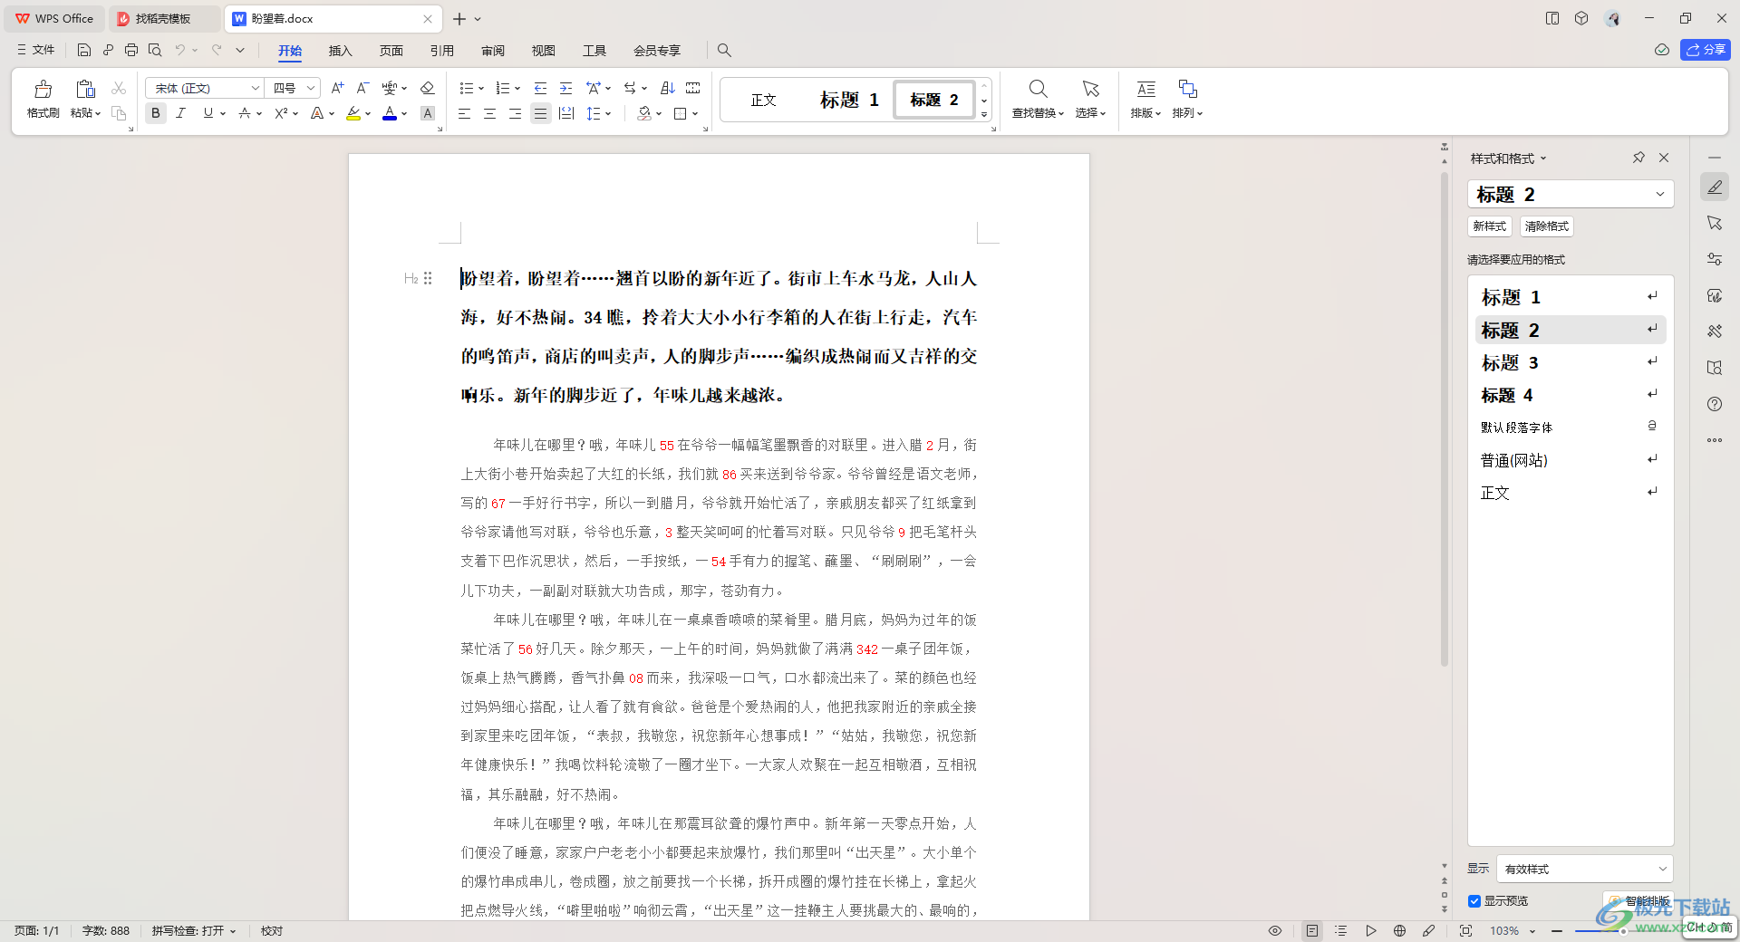The height and width of the screenshot is (942, 1740).
Task: Click the Cut scissors icon
Action: (119, 88)
